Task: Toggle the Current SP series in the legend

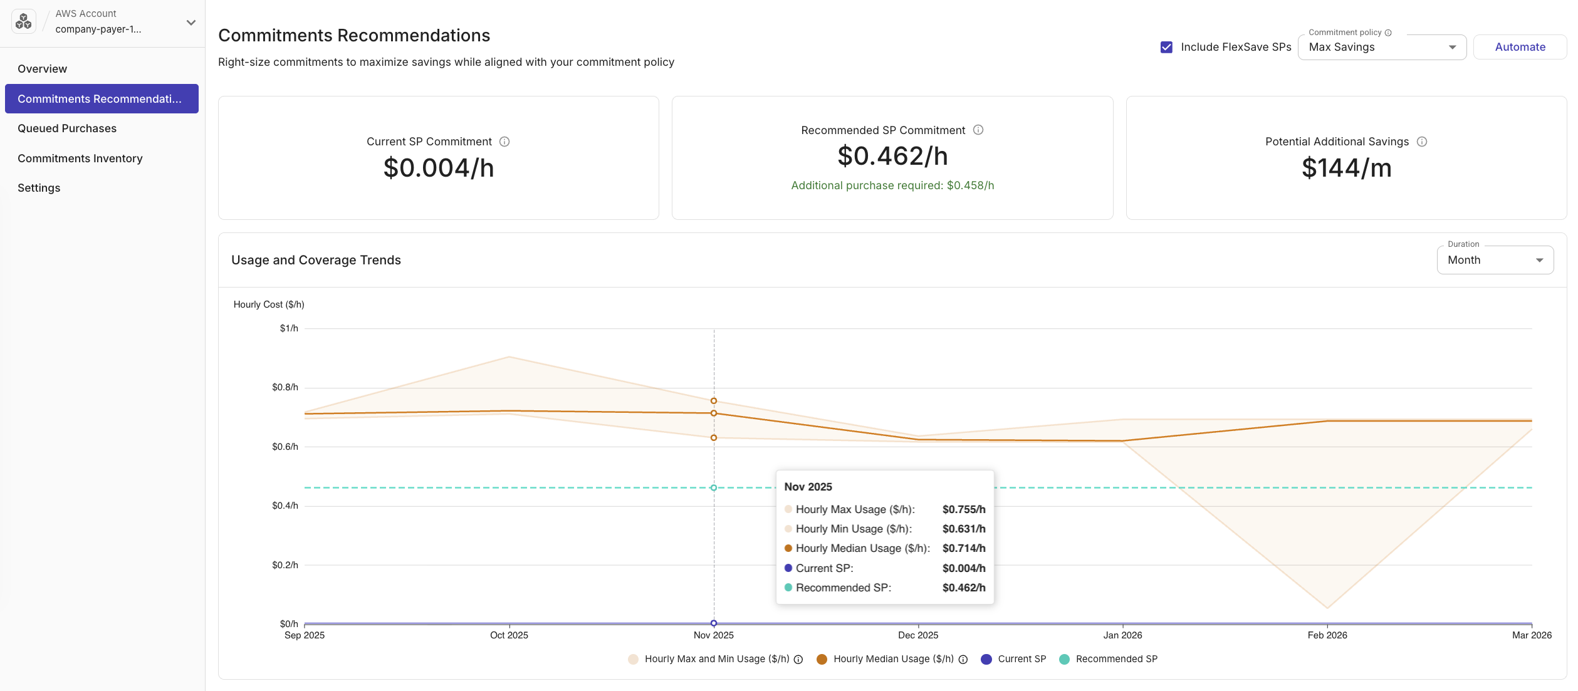Action: pos(1013,659)
